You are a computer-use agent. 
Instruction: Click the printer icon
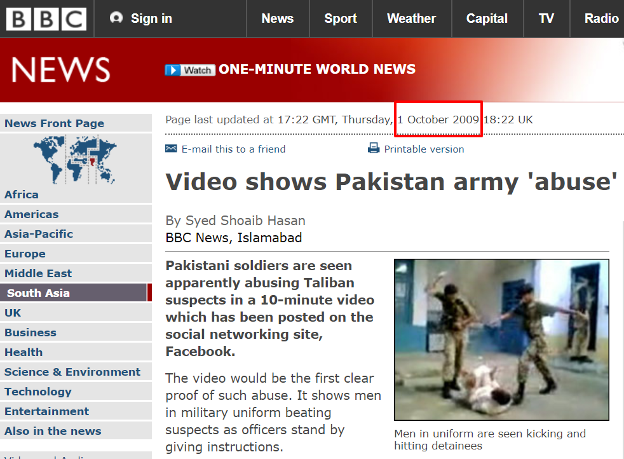click(373, 149)
